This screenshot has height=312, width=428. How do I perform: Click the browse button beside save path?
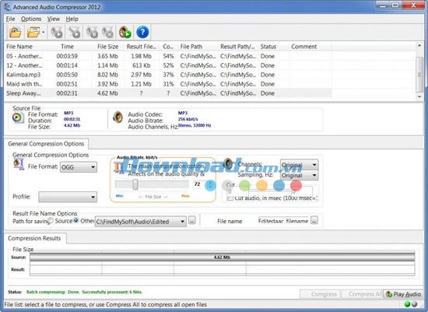tap(192, 220)
